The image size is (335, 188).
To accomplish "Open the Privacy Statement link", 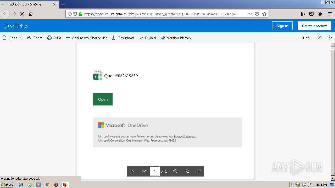I will pos(185,137).
